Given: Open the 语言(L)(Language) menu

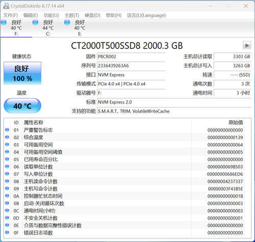Looking at the screenshot, I should click(146, 15).
